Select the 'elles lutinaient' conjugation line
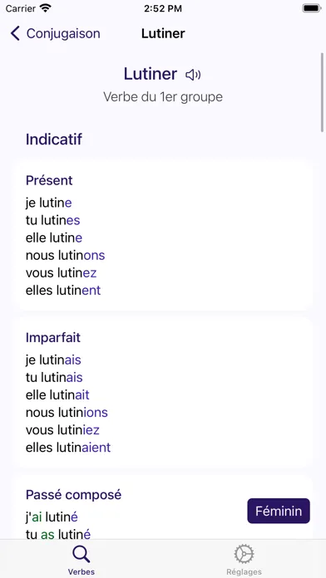Image resolution: width=326 pixels, height=578 pixels. 68,448
